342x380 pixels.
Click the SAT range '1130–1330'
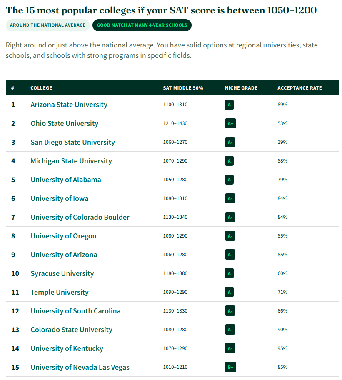click(175, 311)
